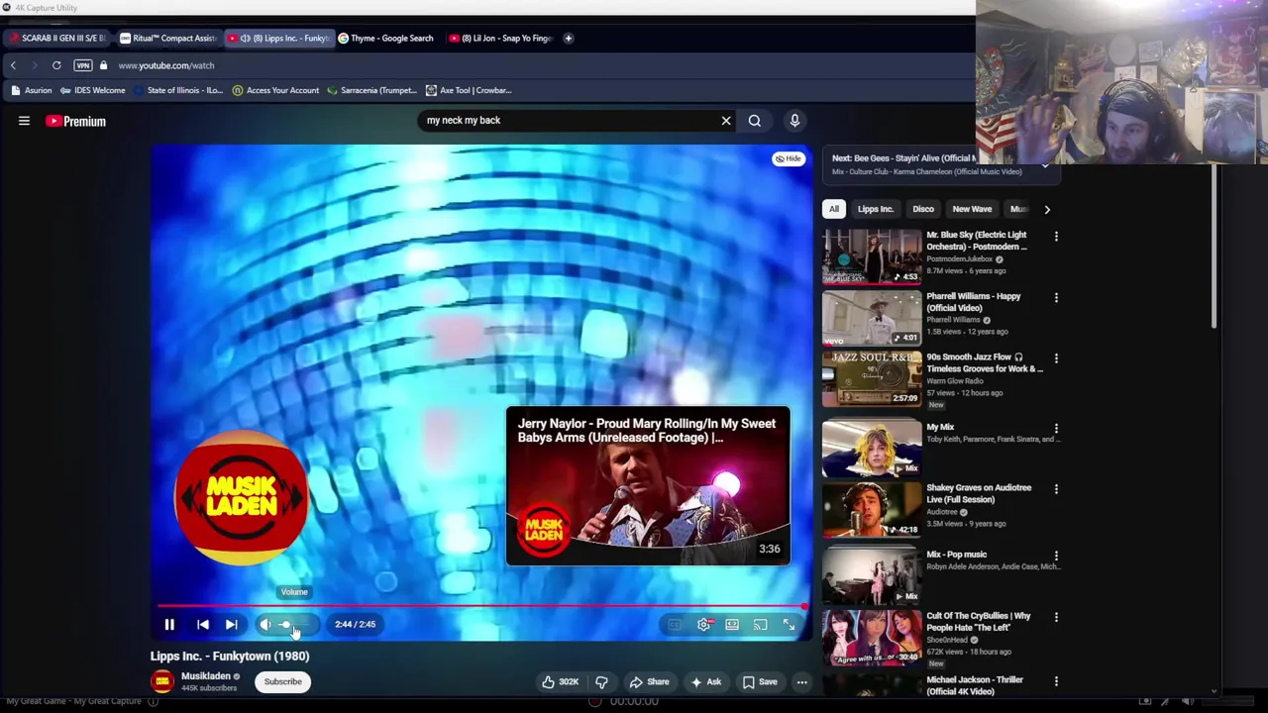Seek on the red video progress bar

(x=481, y=606)
